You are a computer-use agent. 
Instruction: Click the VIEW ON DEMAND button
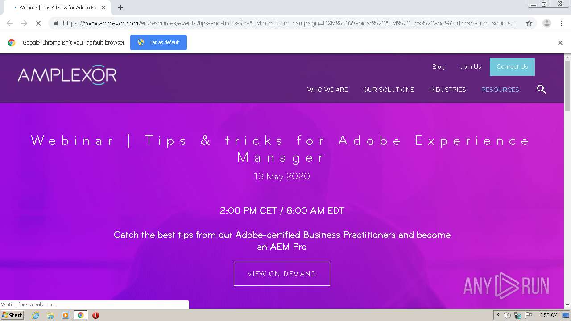point(282,274)
